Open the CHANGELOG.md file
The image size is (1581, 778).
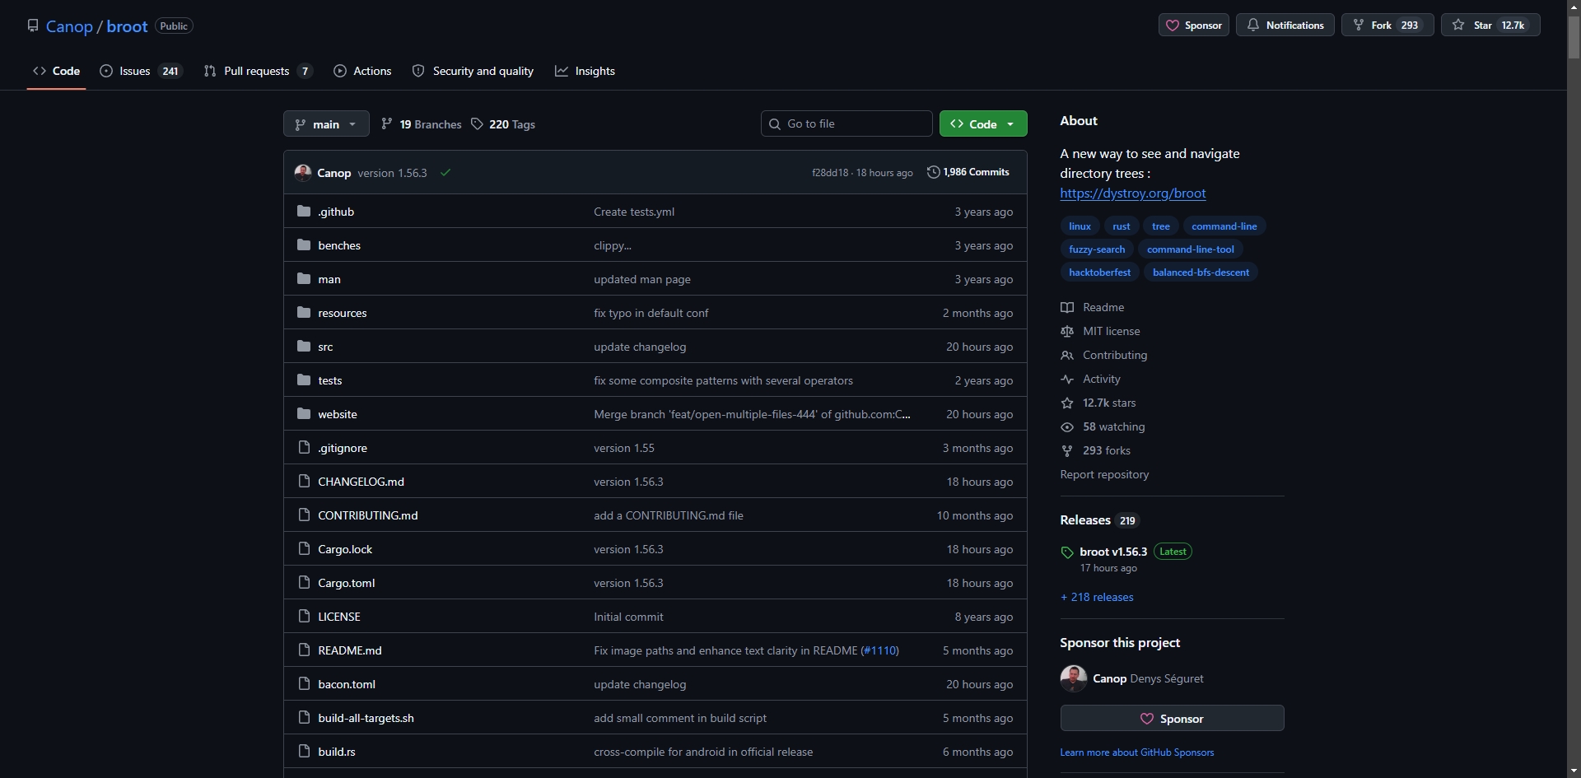point(361,482)
